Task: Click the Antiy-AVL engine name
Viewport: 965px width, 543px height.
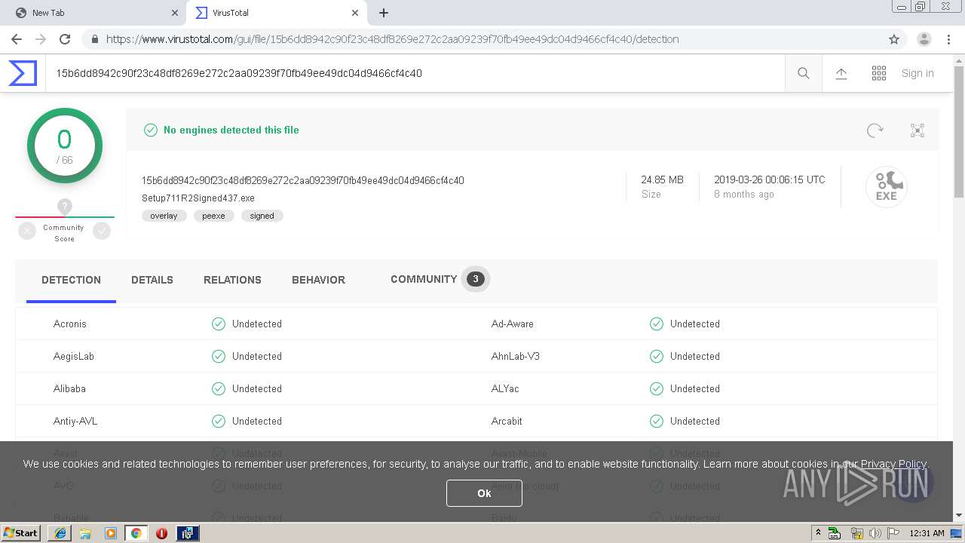Action: tap(75, 421)
